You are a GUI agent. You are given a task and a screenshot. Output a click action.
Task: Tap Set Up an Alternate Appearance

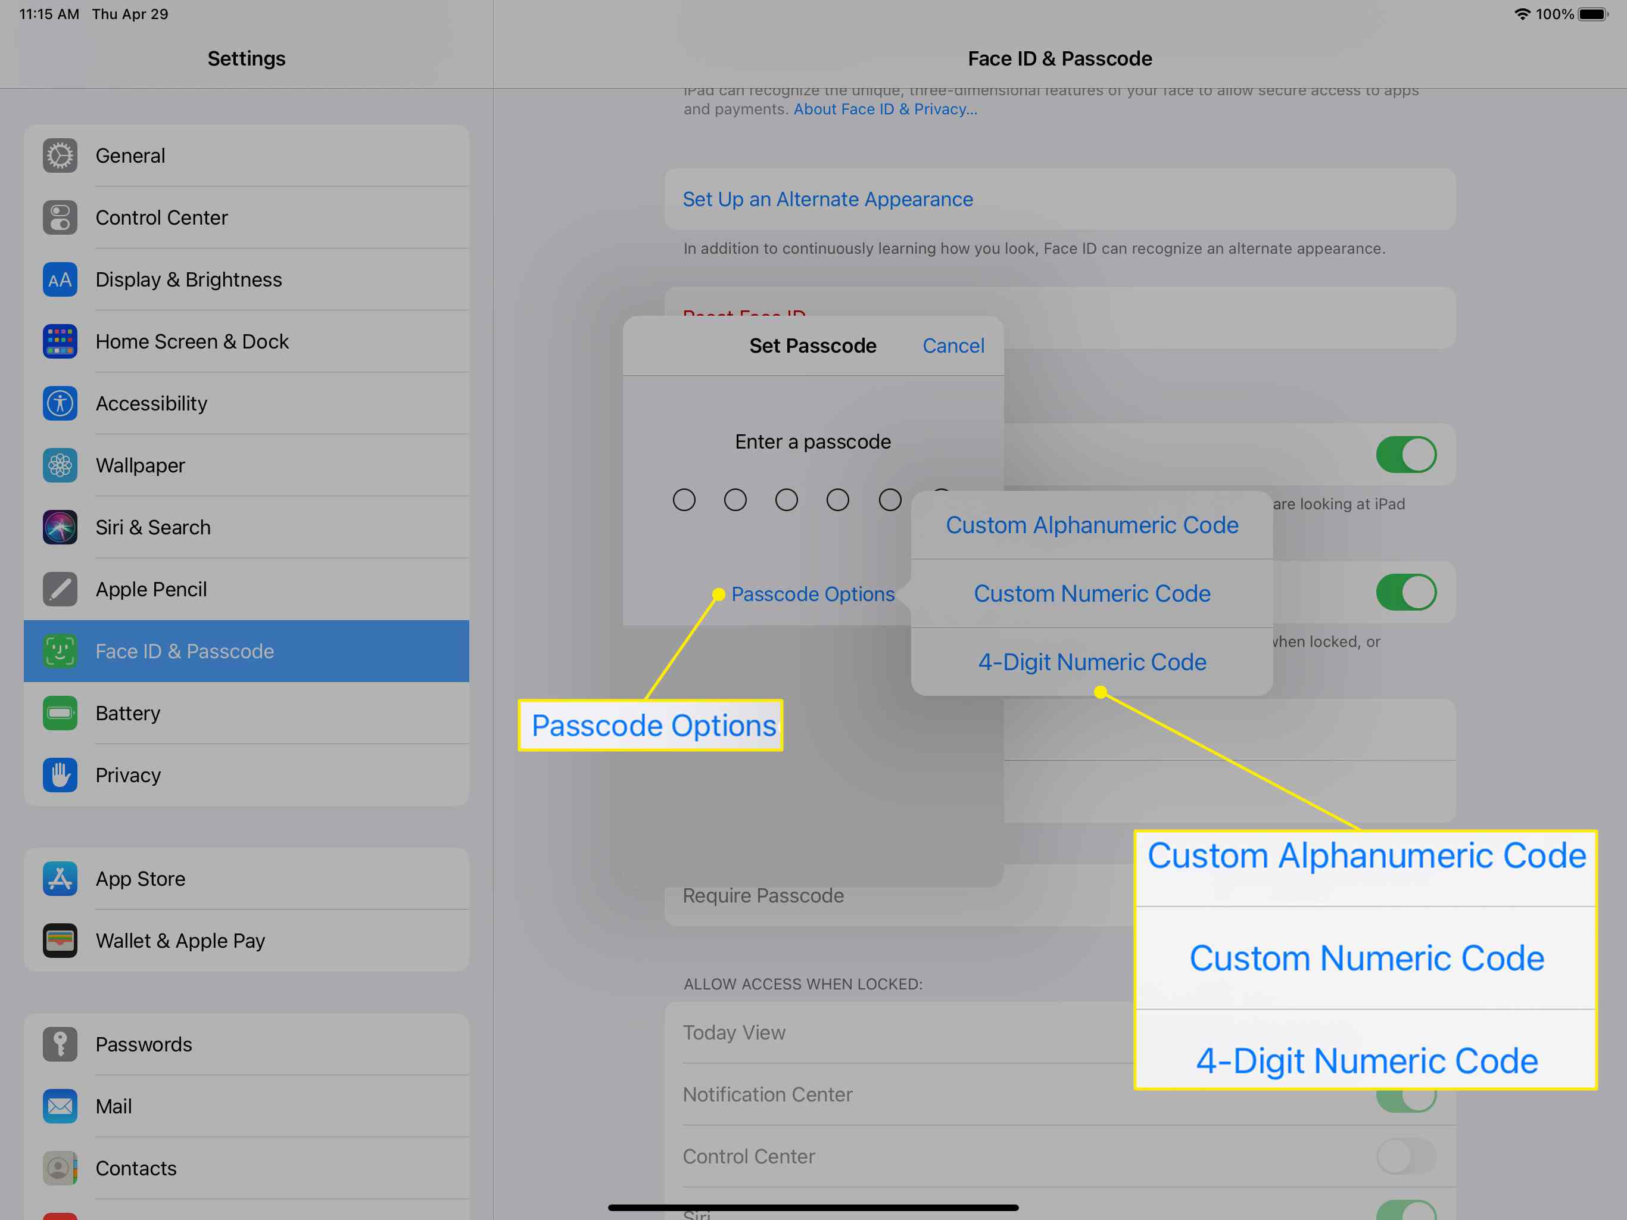(1060, 200)
